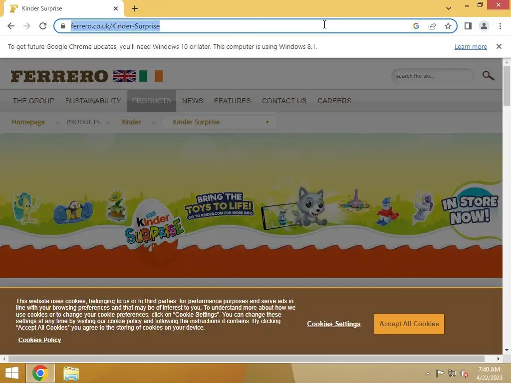Screen dimensions: 511x383
Task: Accept All Cookies
Action: tap(409, 324)
